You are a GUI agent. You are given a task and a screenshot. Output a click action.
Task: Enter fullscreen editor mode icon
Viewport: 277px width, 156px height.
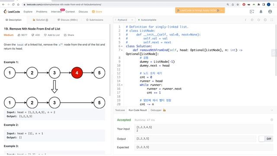[272, 20]
